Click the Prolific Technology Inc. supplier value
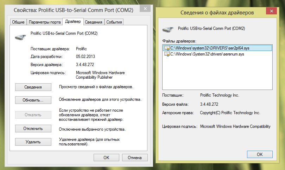285x170 pixels. (220, 95)
